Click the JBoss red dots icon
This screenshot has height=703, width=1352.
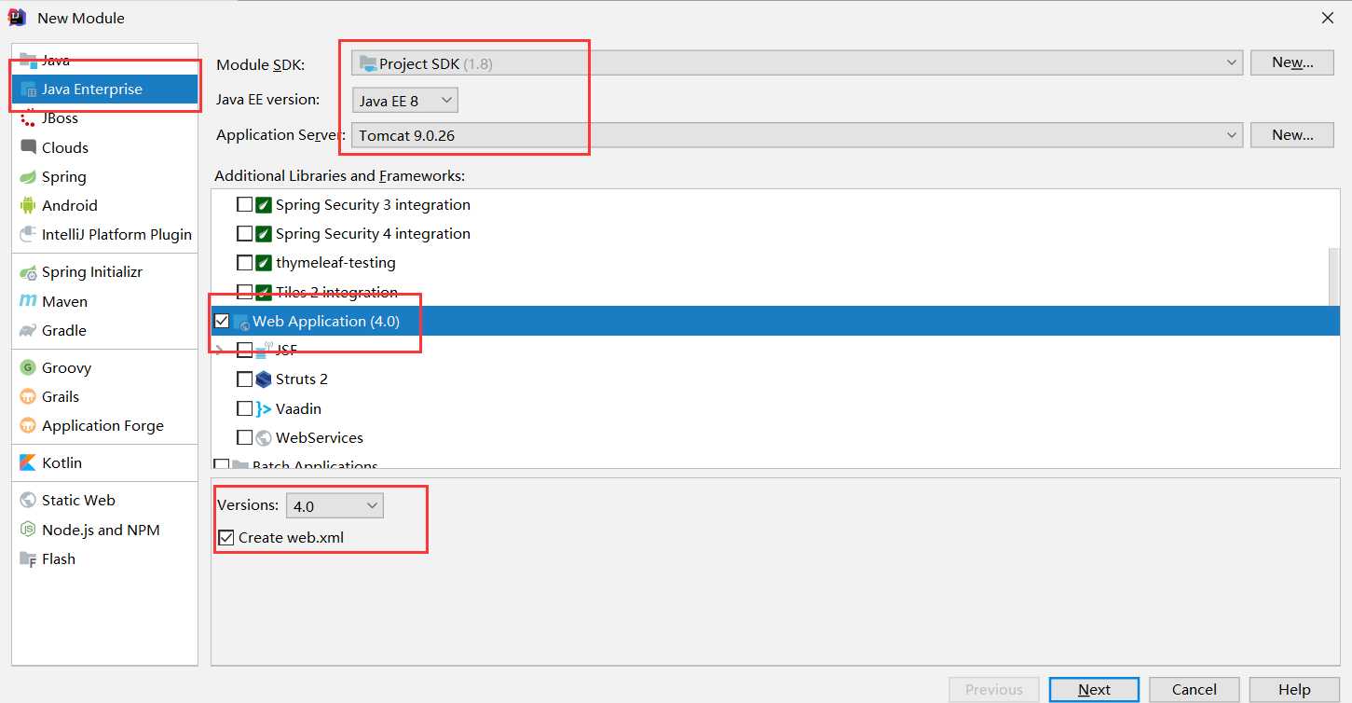tap(28, 118)
